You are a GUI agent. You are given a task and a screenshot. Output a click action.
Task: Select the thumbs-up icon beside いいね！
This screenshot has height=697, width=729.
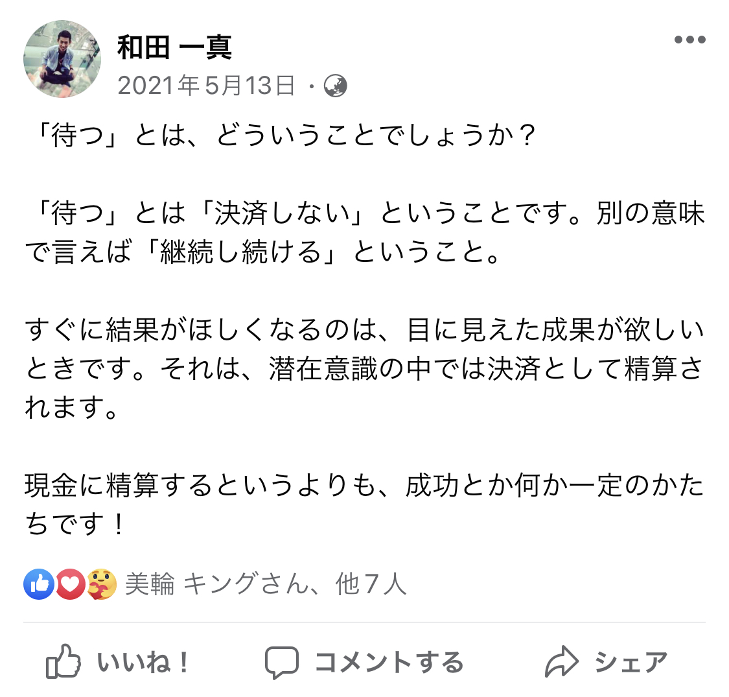[62, 660]
